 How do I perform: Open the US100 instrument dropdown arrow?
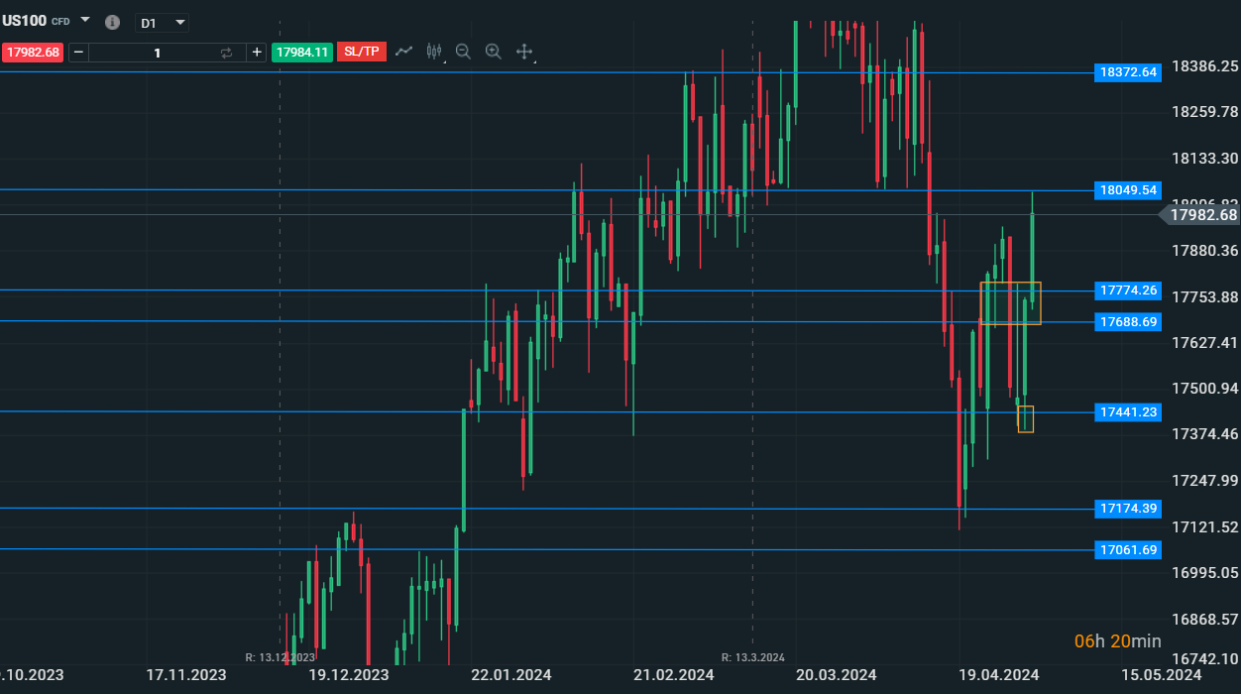[x=84, y=20]
